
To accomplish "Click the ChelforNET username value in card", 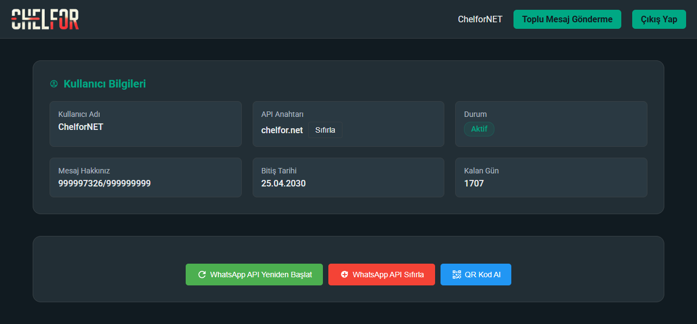I will click(81, 127).
